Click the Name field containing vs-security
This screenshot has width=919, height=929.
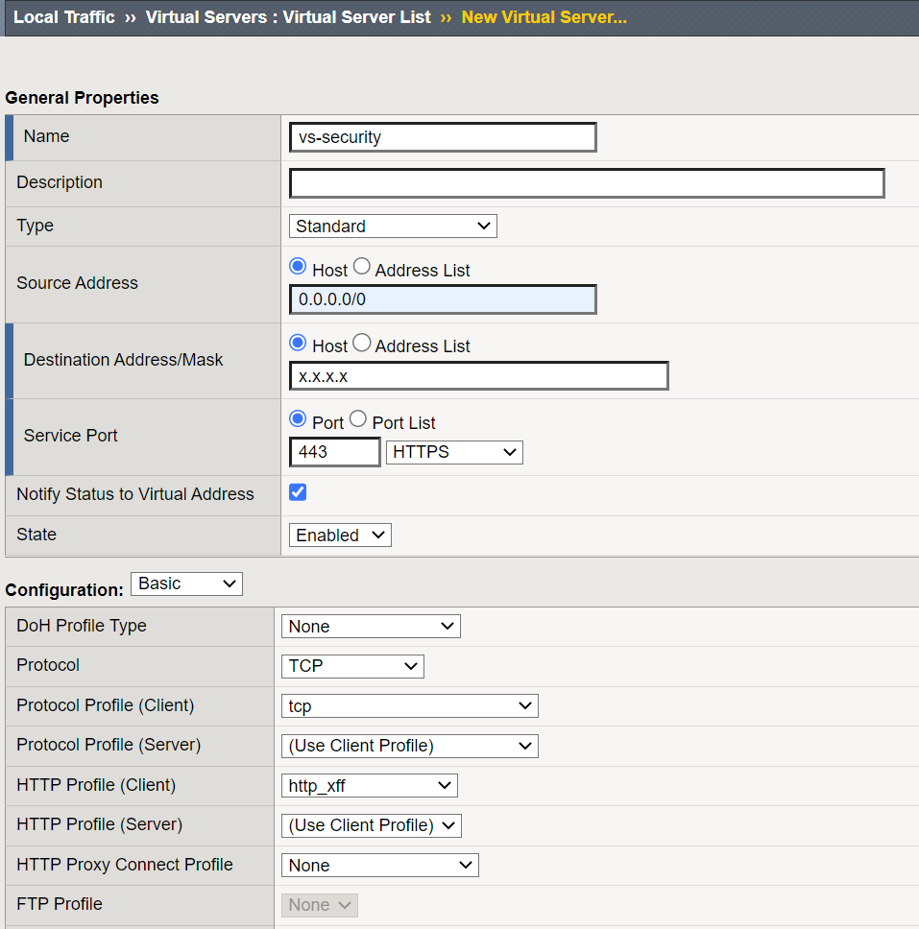click(443, 137)
